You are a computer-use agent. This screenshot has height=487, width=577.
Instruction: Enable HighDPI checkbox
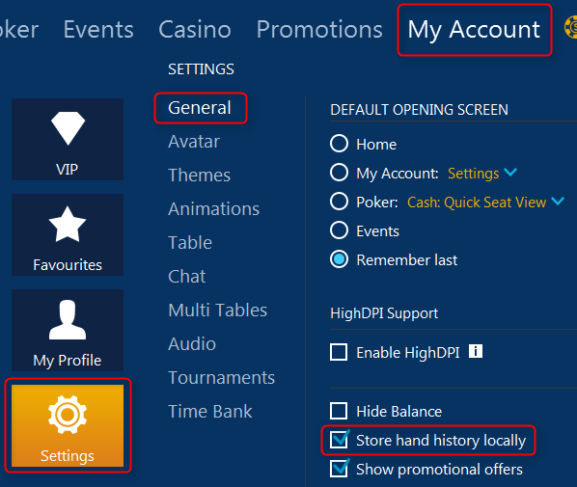tap(339, 352)
